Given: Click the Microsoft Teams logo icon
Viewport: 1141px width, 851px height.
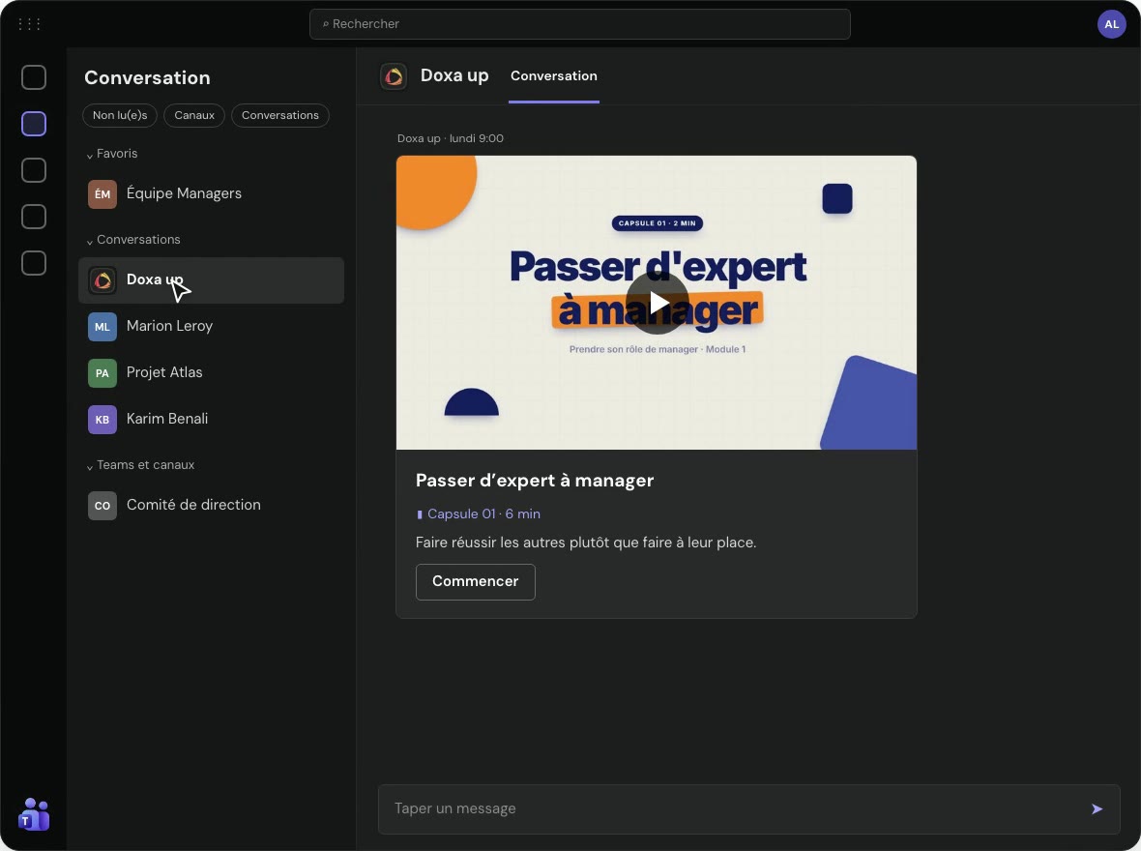Looking at the screenshot, I should [34, 814].
